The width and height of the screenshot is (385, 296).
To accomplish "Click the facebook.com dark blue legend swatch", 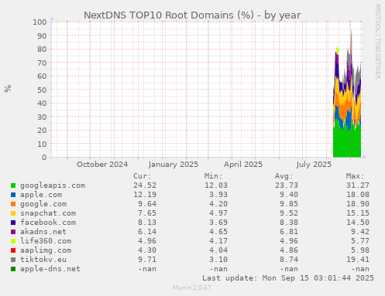I will pyautogui.click(x=13, y=223).
